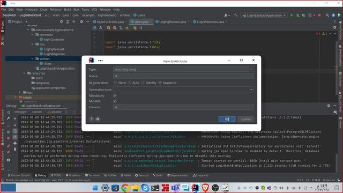The image size is (343, 193).
Task: Switch to the Debugger tab
Action: coord(20,112)
